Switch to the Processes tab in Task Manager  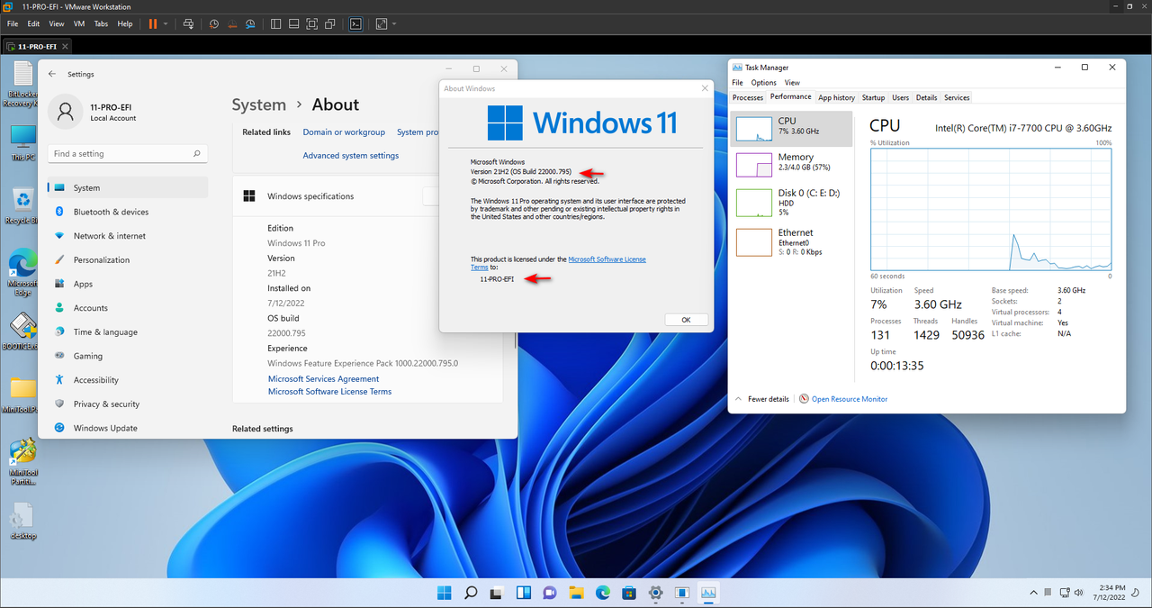(x=747, y=97)
